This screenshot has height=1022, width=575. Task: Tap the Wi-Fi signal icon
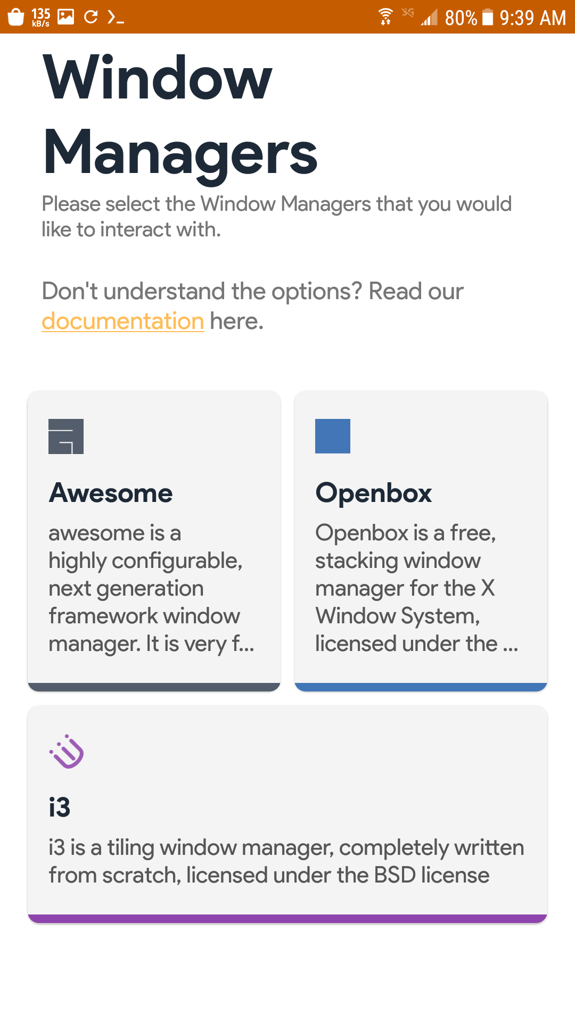[385, 17]
